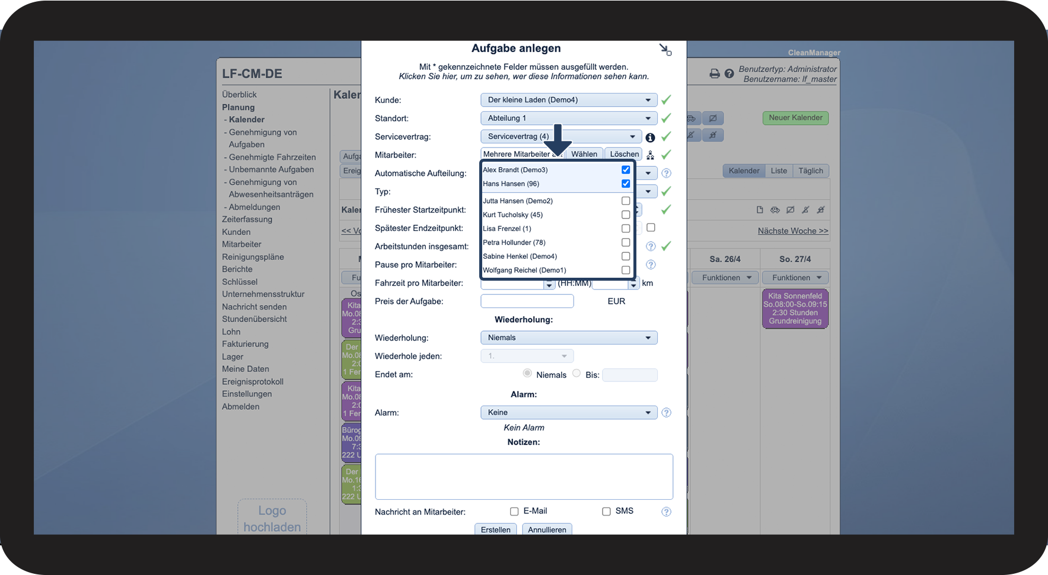Switch to Kalender view tab
Image resolution: width=1048 pixels, height=575 pixels.
[x=744, y=171]
